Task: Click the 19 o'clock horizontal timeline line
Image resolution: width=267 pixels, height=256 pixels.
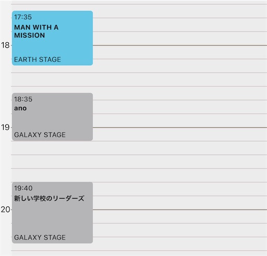Action: click(x=180, y=128)
